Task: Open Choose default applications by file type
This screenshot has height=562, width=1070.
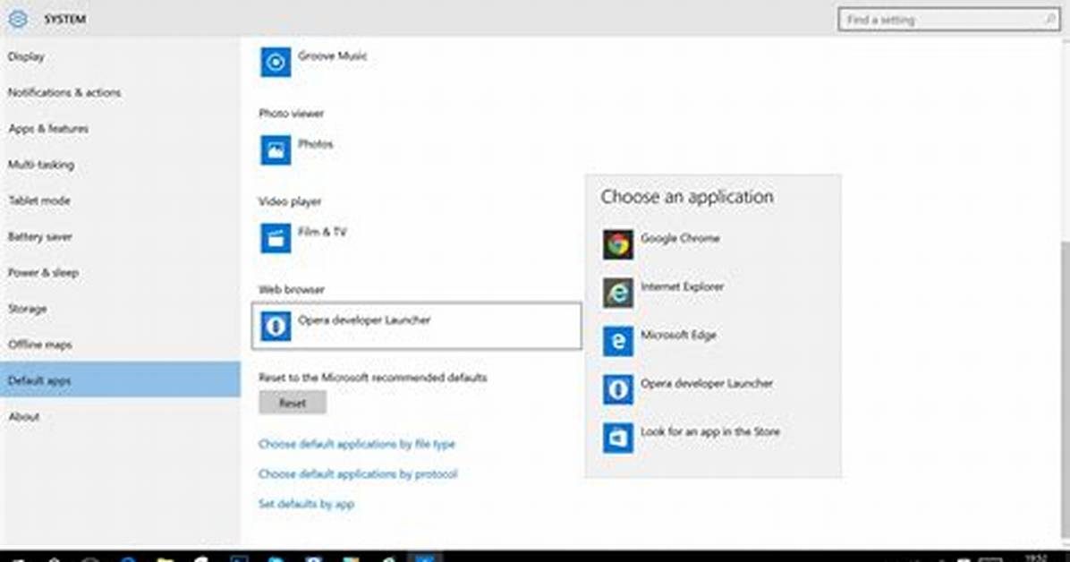Action: 356,444
